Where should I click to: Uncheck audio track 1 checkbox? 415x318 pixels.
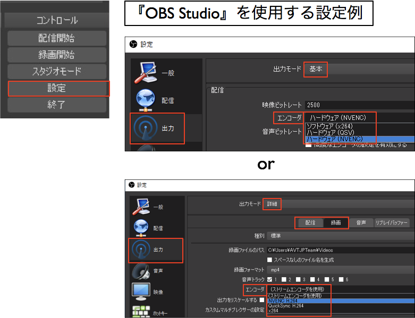[x=269, y=279]
